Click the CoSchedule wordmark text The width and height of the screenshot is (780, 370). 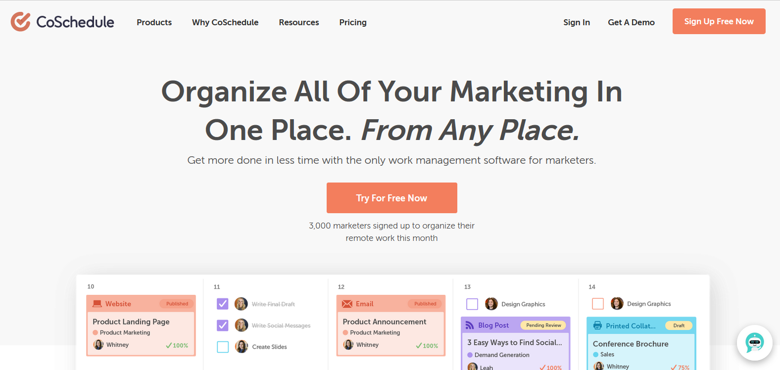(x=75, y=22)
